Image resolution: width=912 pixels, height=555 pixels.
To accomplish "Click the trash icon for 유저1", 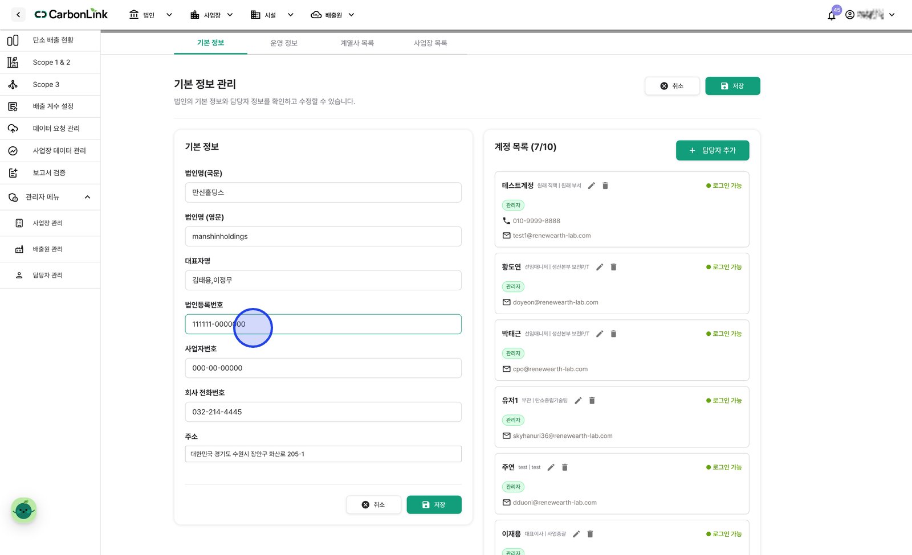I will (x=592, y=401).
